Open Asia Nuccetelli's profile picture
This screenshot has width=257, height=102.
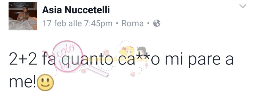pos(23,16)
